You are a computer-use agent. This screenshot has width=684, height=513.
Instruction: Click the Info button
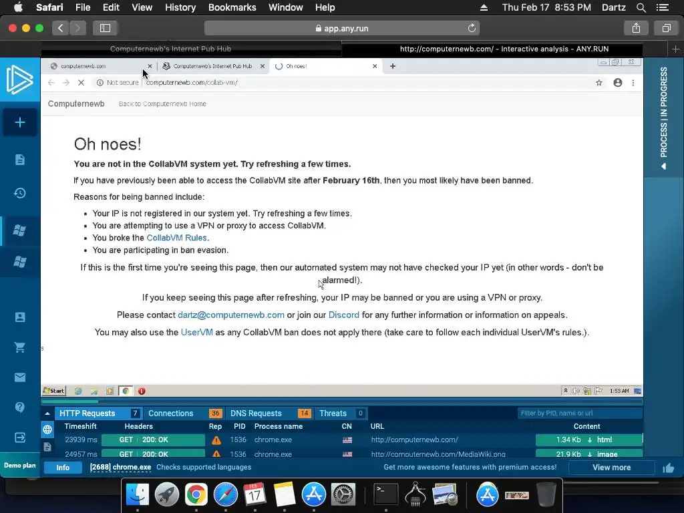click(63, 467)
